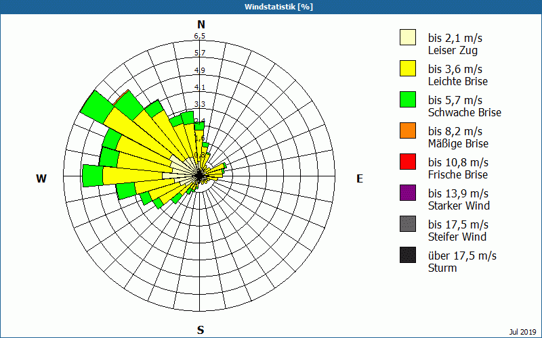The width and height of the screenshot is (542, 338).
Task: Click the 5,7 ring scale value
Action: 200,53
